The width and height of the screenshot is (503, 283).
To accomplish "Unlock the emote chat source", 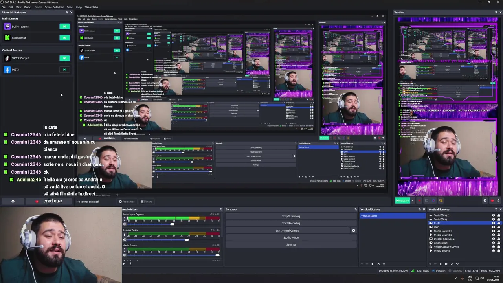I will (x=499, y=243).
